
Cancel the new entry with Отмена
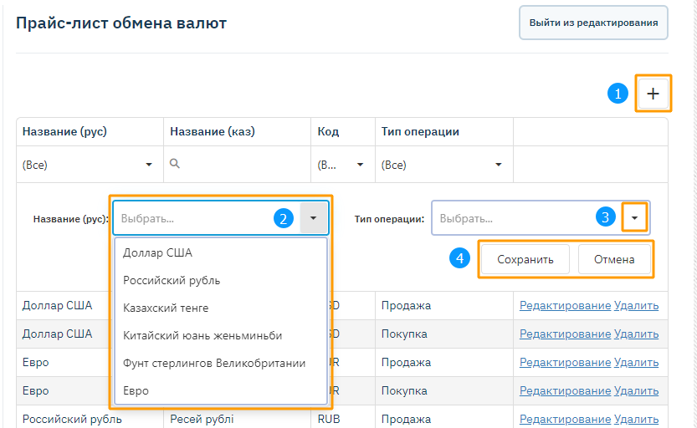(x=614, y=259)
